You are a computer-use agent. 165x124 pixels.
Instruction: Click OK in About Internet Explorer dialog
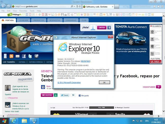104,82
